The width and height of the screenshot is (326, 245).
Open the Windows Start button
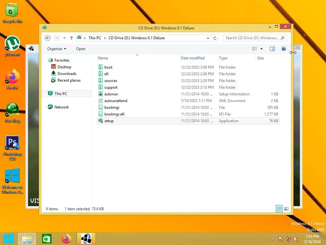point(9,239)
